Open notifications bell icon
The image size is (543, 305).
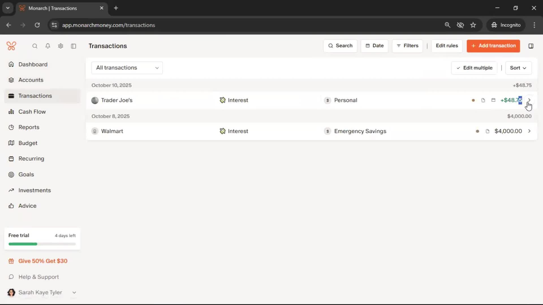click(x=48, y=46)
